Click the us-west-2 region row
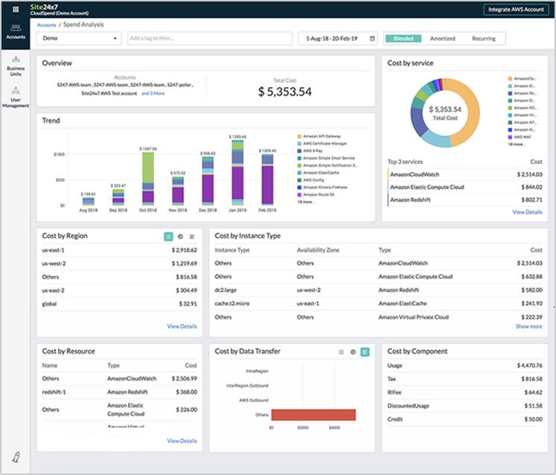Viewport: 556px width, 475px height. click(120, 264)
